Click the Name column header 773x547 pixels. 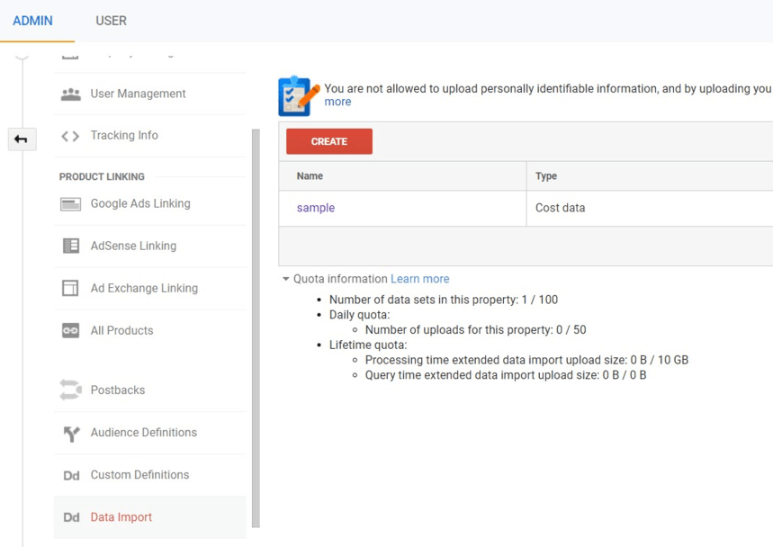[x=310, y=176]
